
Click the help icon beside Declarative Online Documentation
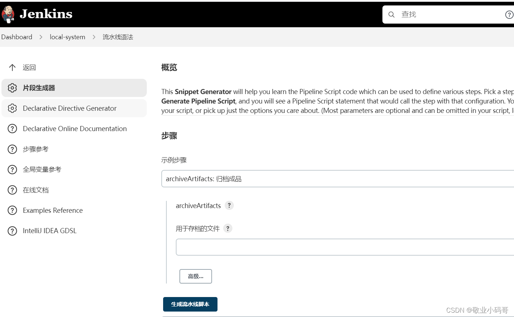12,129
